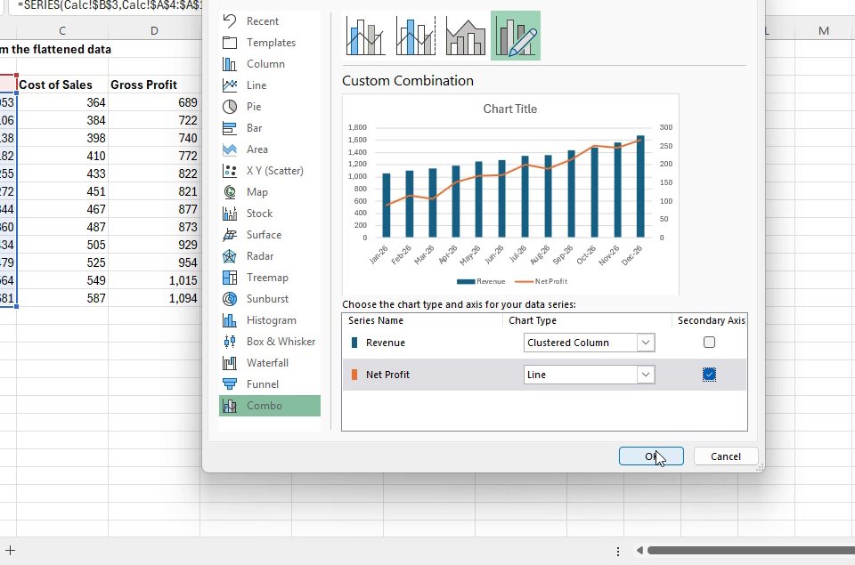Pick the Histogram chart category

click(269, 319)
